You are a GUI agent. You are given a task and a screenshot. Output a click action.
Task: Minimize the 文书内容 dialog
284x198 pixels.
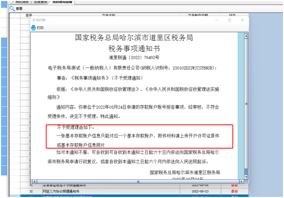coord(217,20)
